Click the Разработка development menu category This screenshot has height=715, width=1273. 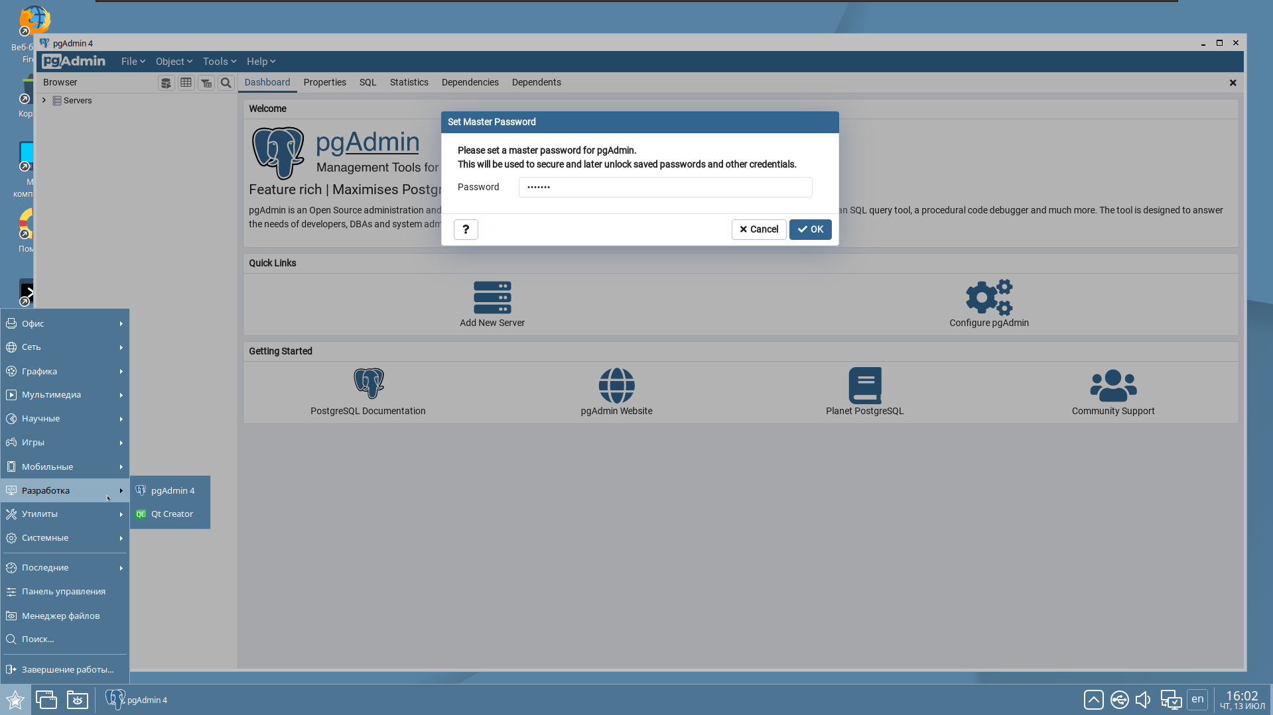click(x=65, y=491)
